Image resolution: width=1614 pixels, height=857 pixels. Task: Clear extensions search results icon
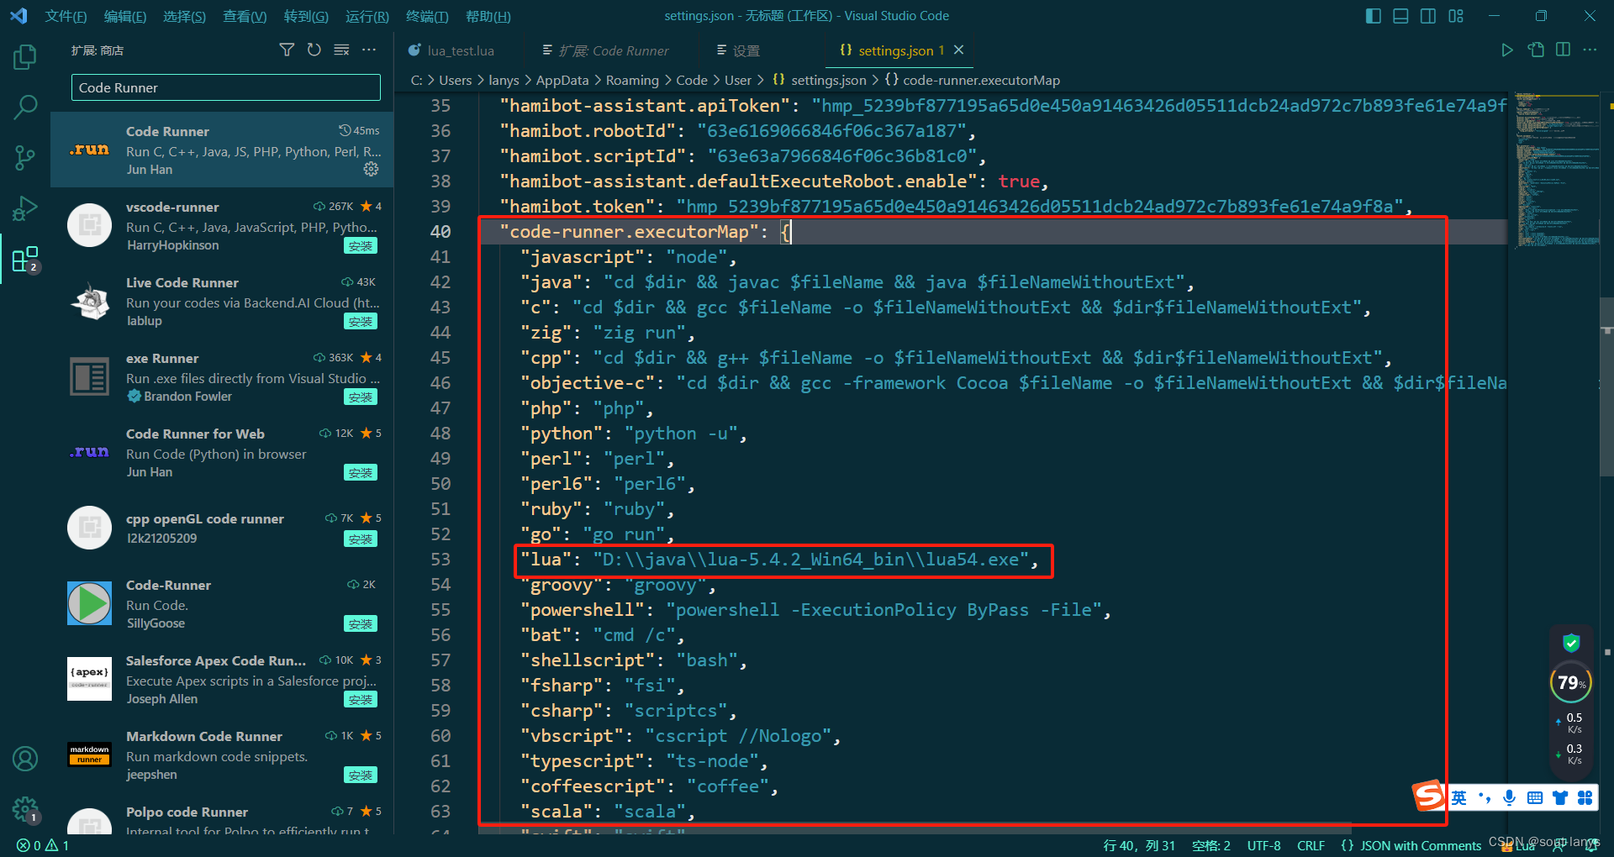click(x=341, y=50)
